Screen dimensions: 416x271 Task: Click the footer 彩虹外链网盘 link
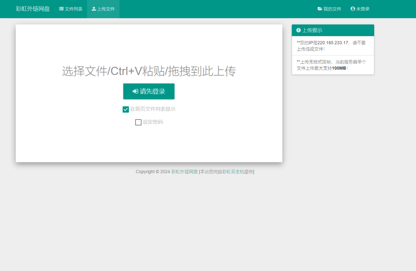pyautogui.click(x=184, y=172)
